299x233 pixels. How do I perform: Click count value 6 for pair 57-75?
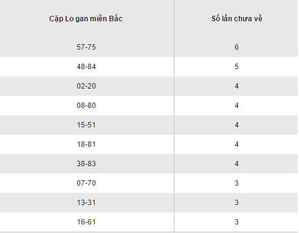point(236,47)
